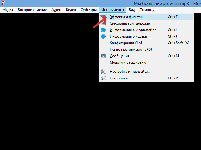Click the info icon beside Информация о медиафайле

click(x=103, y=30)
